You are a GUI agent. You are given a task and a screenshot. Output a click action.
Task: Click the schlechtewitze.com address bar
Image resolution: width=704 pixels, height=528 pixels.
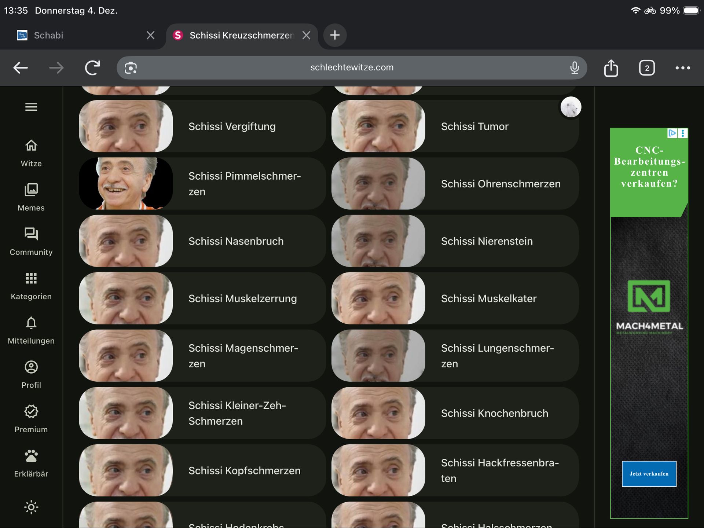351,68
